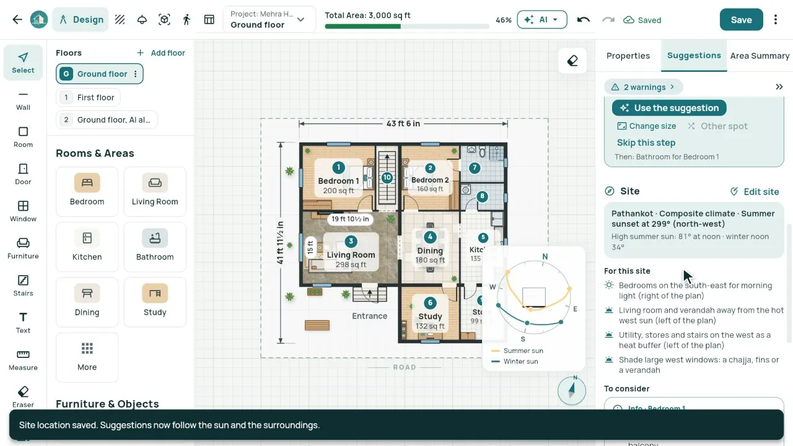Select the Wall tool

pos(23,99)
